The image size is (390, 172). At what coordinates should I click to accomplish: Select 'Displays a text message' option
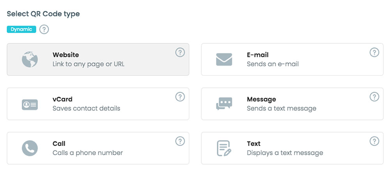[x=285, y=152]
